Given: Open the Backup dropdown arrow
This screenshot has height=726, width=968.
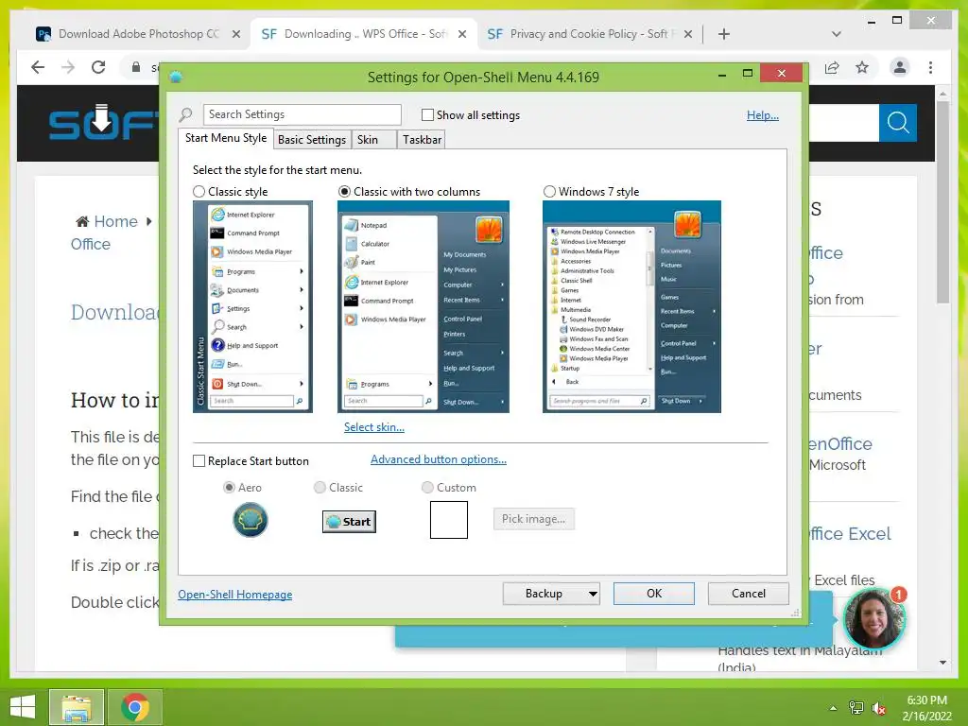Looking at the screenshot, I should 593,594.
